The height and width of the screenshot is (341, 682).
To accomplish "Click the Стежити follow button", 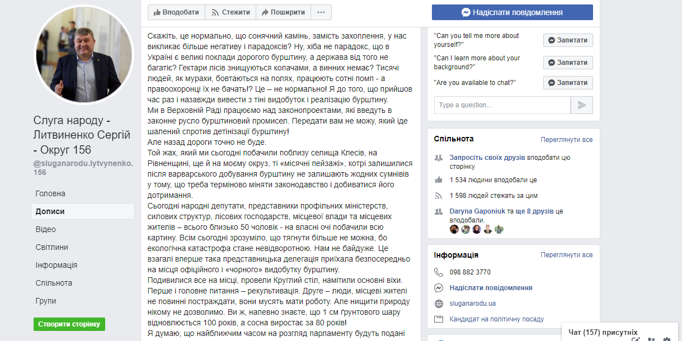I will pos(230,12).
